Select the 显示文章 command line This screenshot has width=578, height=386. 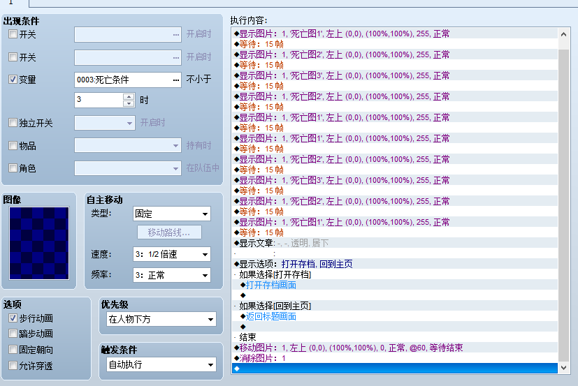tap(394, 243)
